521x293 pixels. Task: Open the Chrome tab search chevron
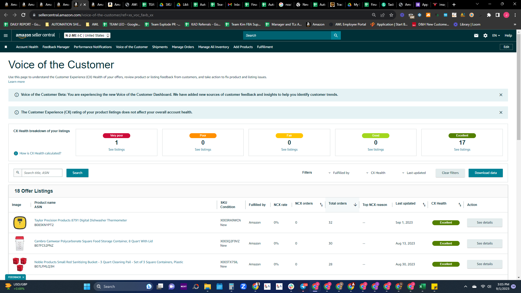click(477, 4)
